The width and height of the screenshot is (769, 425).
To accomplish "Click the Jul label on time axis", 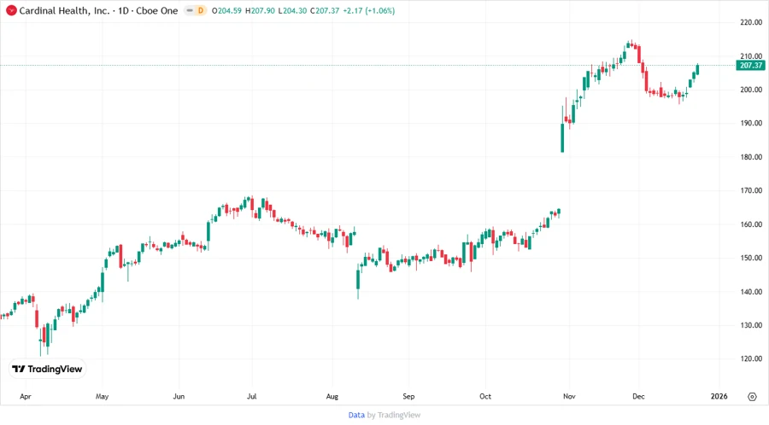I will tap(251, 397).
